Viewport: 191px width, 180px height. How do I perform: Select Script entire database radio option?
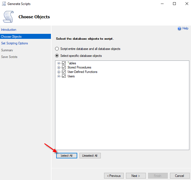coord(57,49)
